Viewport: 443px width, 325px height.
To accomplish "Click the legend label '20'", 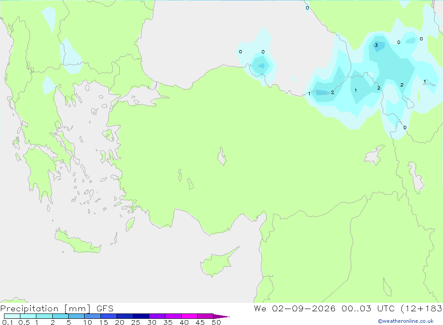I will (120, 322).
